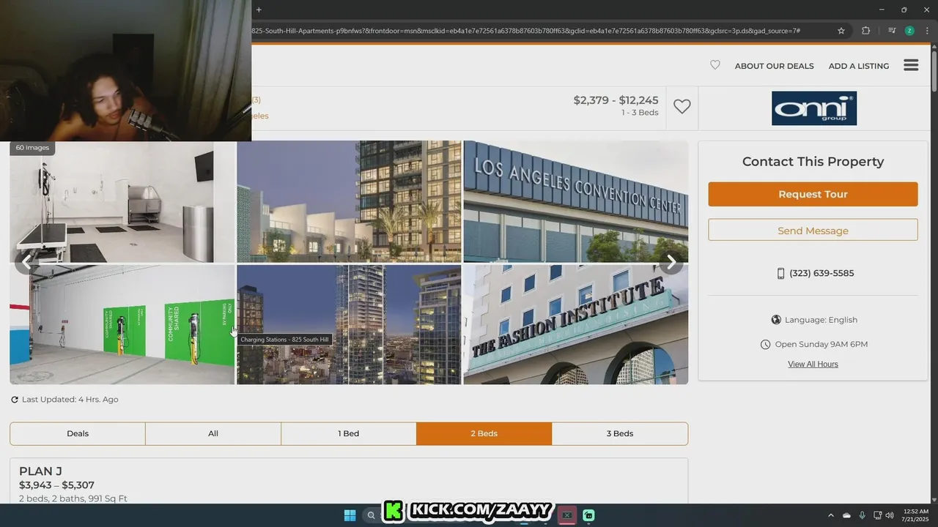The width and height of the screenshot is (938, 527).
Task: Save this property with the heart icon
Action: click(682, 106)
